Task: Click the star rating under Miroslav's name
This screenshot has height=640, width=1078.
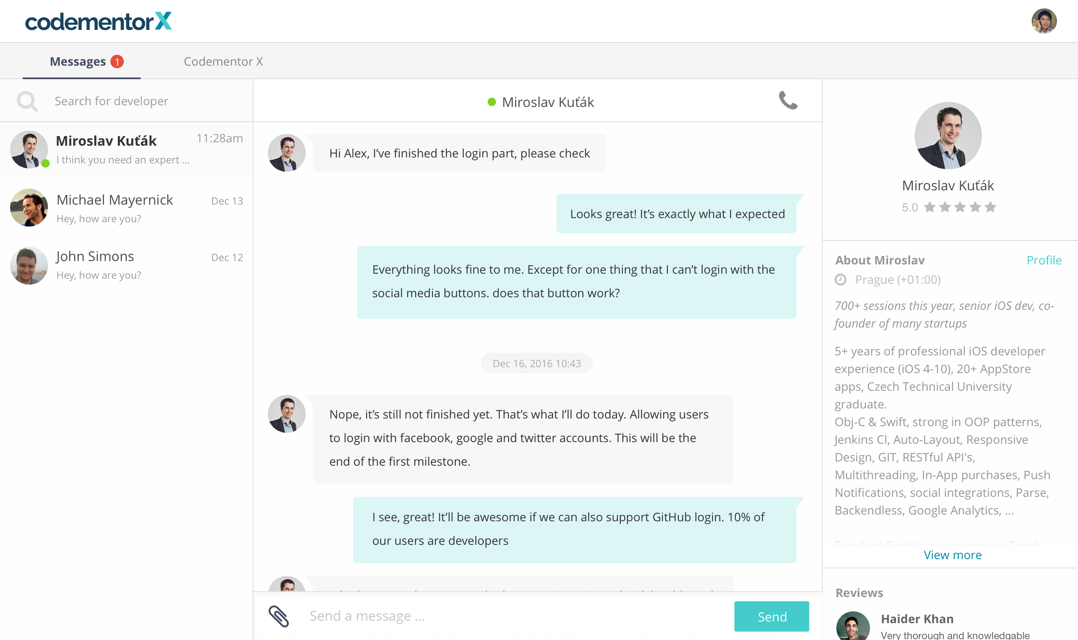Action: click(x=959, y=208)
